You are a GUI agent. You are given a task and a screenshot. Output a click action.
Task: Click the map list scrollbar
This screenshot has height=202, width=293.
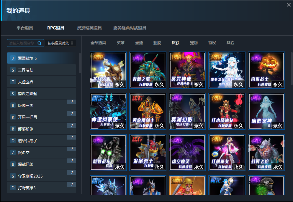click(80, 63)
